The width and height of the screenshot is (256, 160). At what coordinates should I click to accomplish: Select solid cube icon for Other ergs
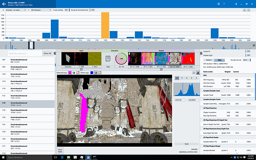(x=96, y=73)
